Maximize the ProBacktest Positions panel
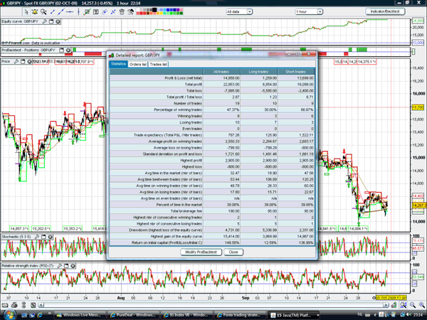 (61, 50)
